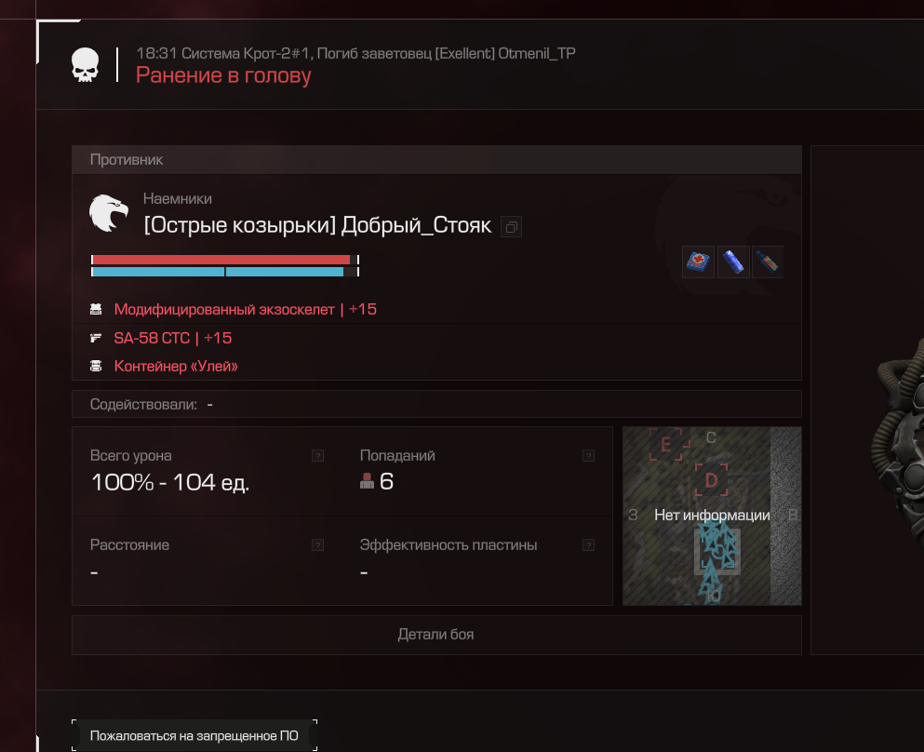924x752 pixels.
Task: Open the Модифицированный экзоскелет +15 item link
Action: click(x=245, y=309)
